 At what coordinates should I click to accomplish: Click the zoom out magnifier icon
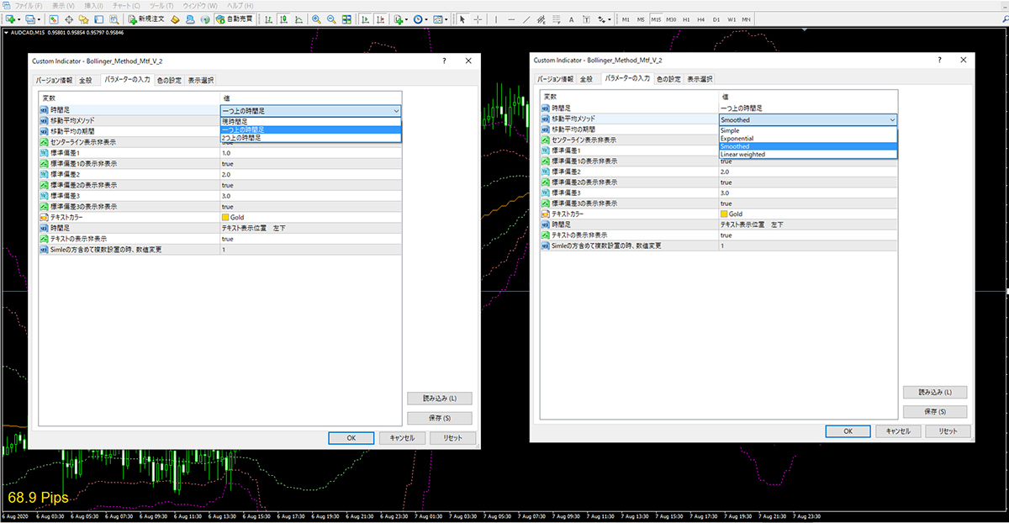click(x=330, y=18)
